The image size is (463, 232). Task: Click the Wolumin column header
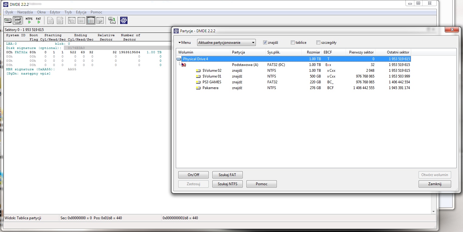(203, 52)
